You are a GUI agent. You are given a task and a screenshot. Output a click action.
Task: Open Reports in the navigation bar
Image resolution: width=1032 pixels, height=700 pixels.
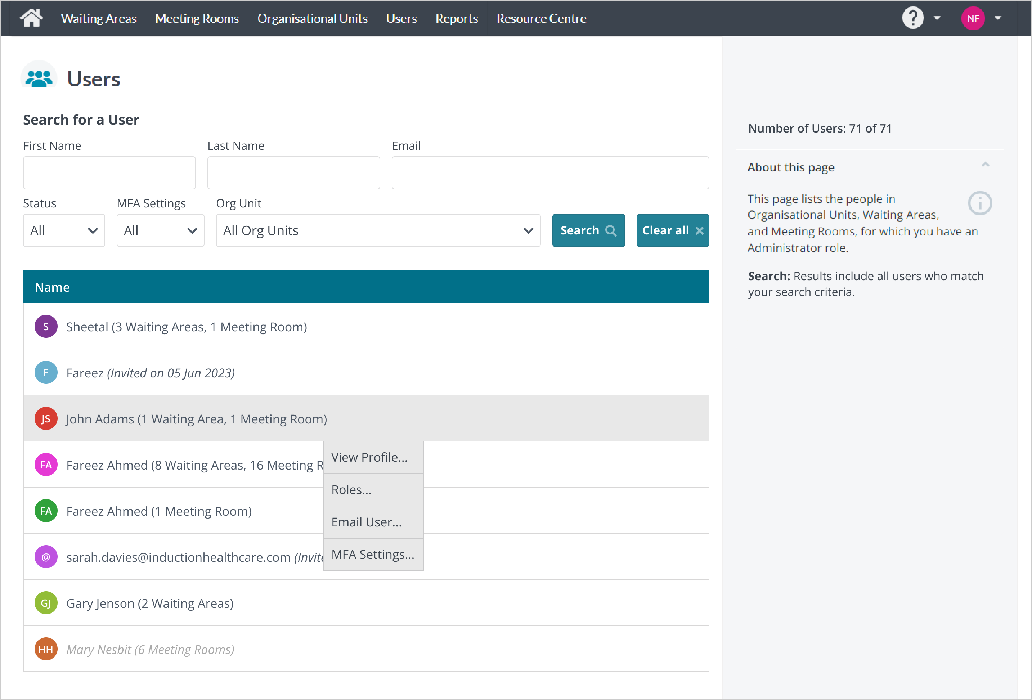coord(457,18)
